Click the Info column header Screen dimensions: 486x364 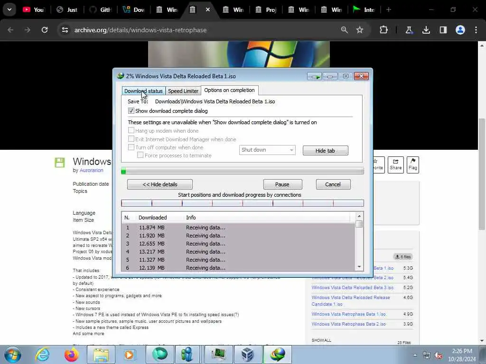point(191,218)
